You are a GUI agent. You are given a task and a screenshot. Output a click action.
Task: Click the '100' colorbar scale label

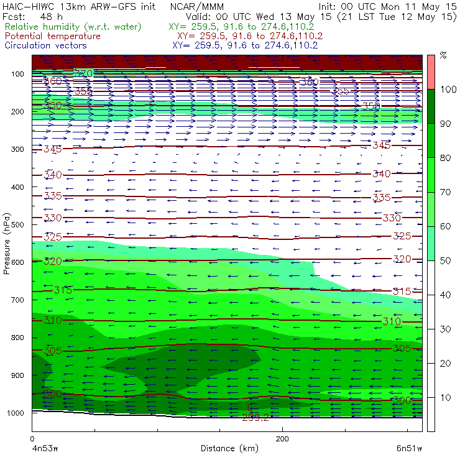click(448, 89)
